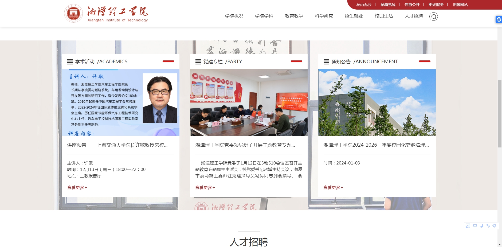Click the blue floating widget on right edge
This screenshot has height=247, width=502.
pyautogui.click(x=499, y=19)
